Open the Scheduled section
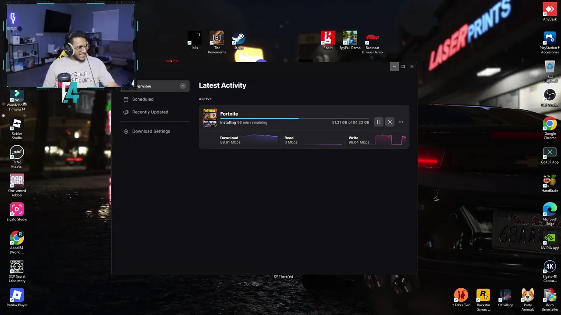Viewport: 561px width, 315px height. (155, 99)
